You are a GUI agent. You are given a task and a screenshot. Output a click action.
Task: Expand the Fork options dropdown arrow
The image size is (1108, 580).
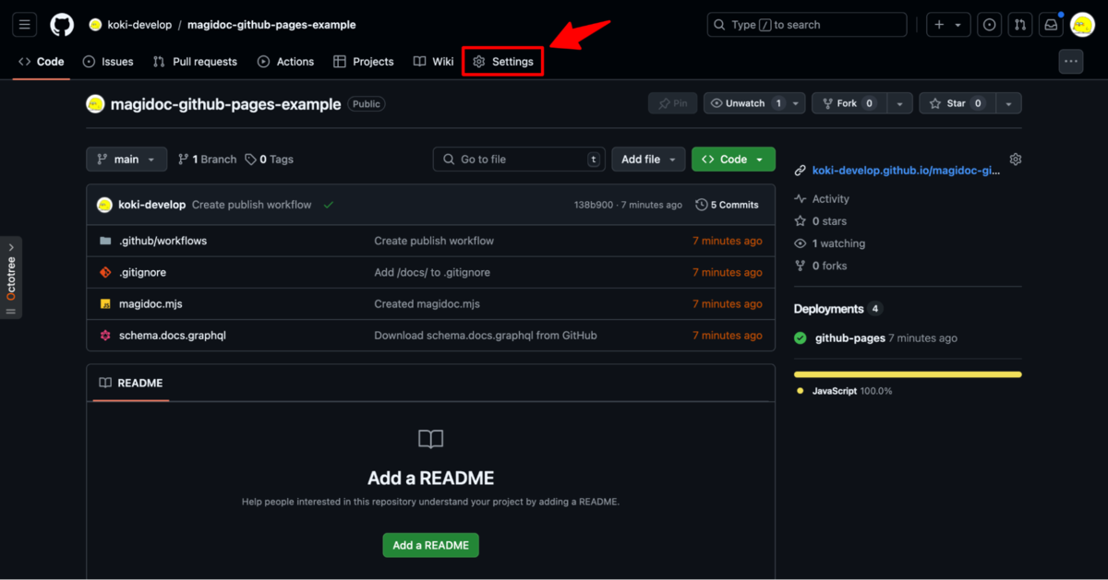[899, 103]
